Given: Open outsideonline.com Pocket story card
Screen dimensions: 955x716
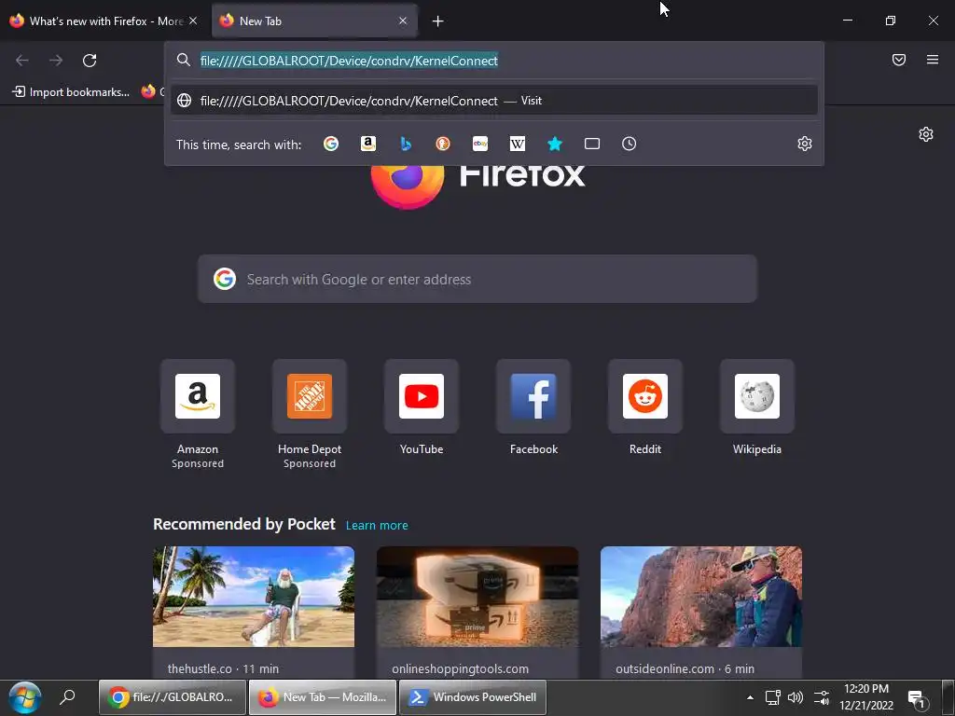Looking at the screenshot, I should point(701,613).
